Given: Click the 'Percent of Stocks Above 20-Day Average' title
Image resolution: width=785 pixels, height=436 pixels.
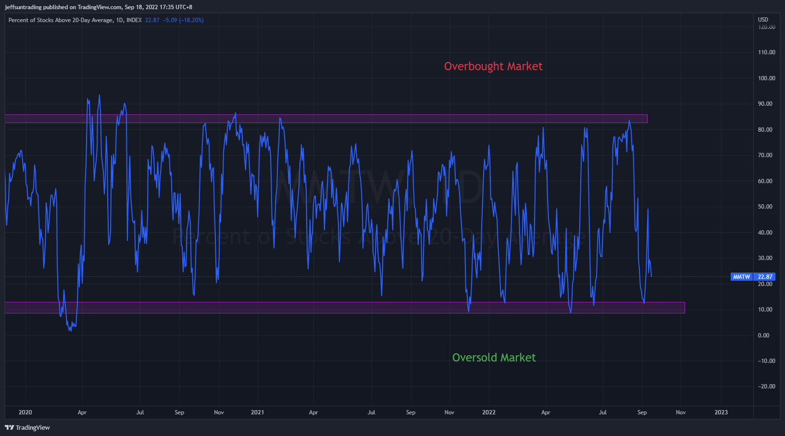Looking at the screenshot, I should (x=61, y=20).
